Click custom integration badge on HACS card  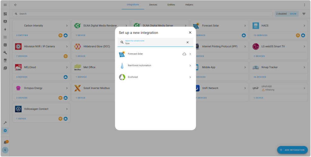click(x=298, y=35)
